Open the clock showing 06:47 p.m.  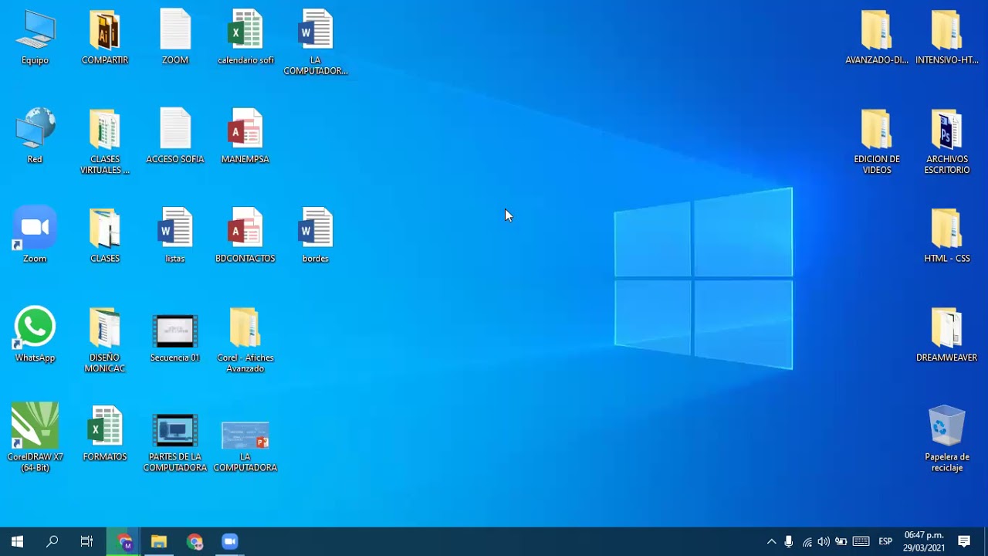coord(924,541)
